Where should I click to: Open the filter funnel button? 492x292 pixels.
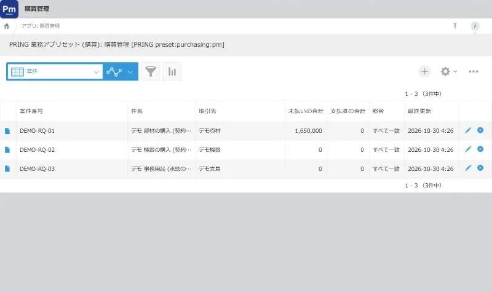(151, 71)
